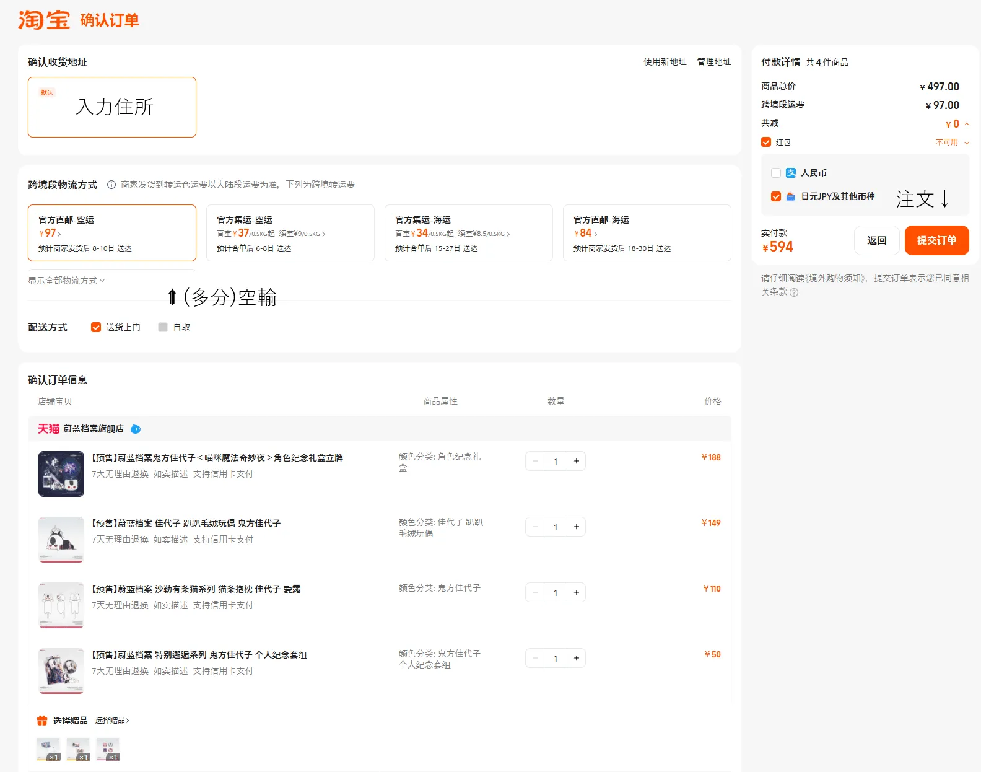This screenshot has width=981, height=772.
Task: Click the help icon after 关条款
Action: point(794,292)
